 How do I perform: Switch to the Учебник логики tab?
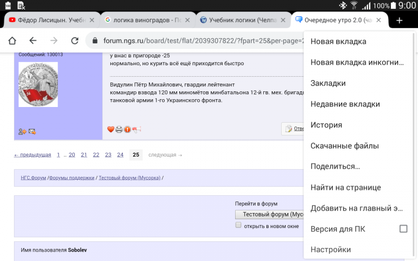click(243, 20)
